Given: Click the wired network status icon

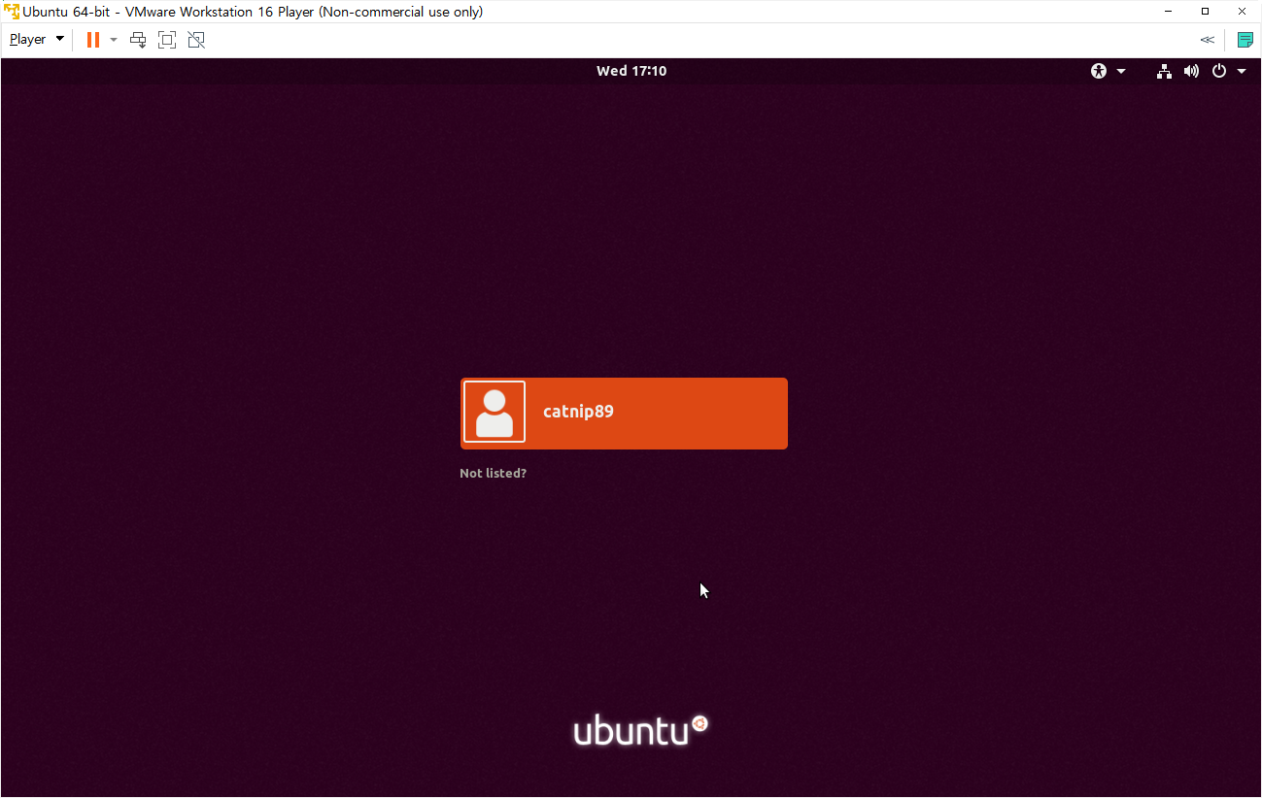Looking at the screenshot, I should point(1164,71).
